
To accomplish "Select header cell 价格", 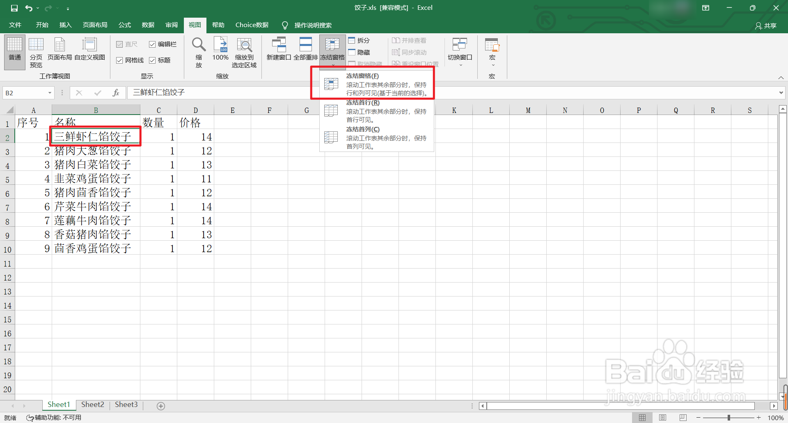I will 195,123.
